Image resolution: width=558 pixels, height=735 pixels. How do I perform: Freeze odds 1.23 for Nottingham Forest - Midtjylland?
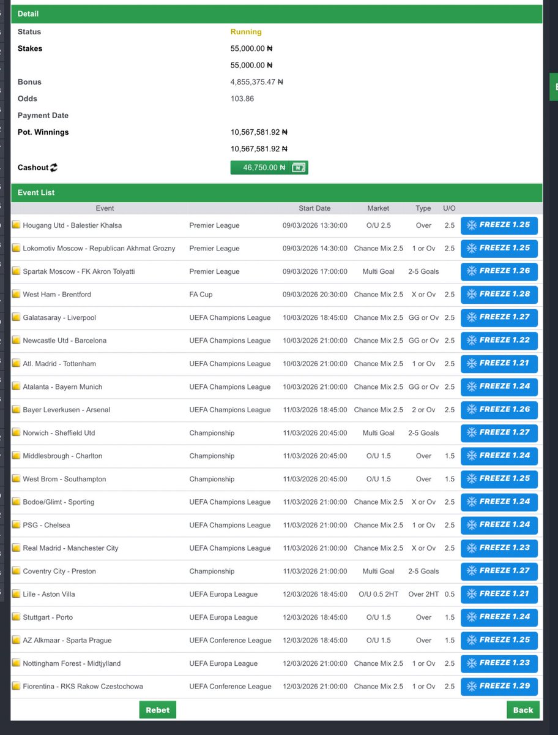499,663
